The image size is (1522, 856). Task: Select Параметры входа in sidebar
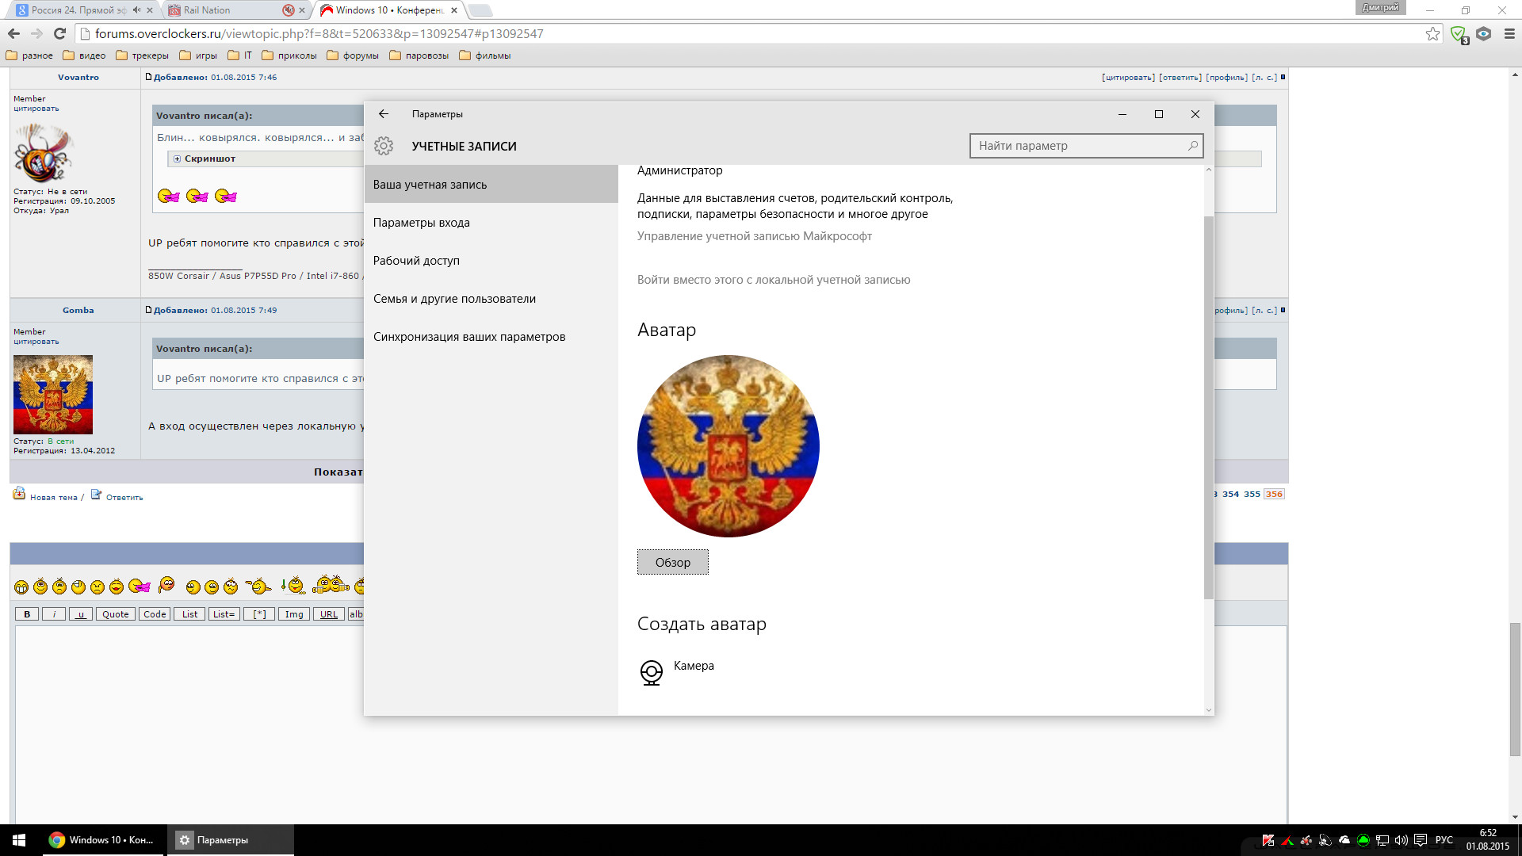[422, 223]
